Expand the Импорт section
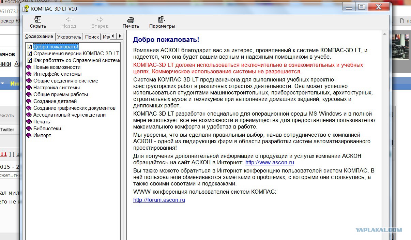This screenshot has height=240, width=411. coord(42,135)
